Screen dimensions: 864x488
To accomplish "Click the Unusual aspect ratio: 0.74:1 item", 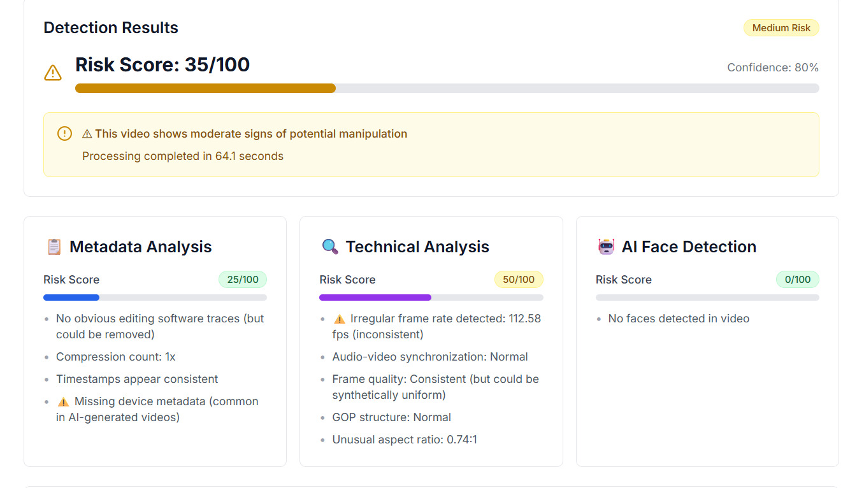I will coord(404,440).
